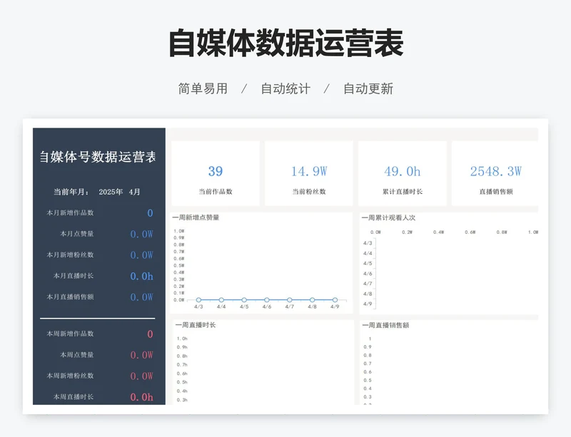
Task: Select the red value beside 本周点赞量
Action: pos(141,355)
